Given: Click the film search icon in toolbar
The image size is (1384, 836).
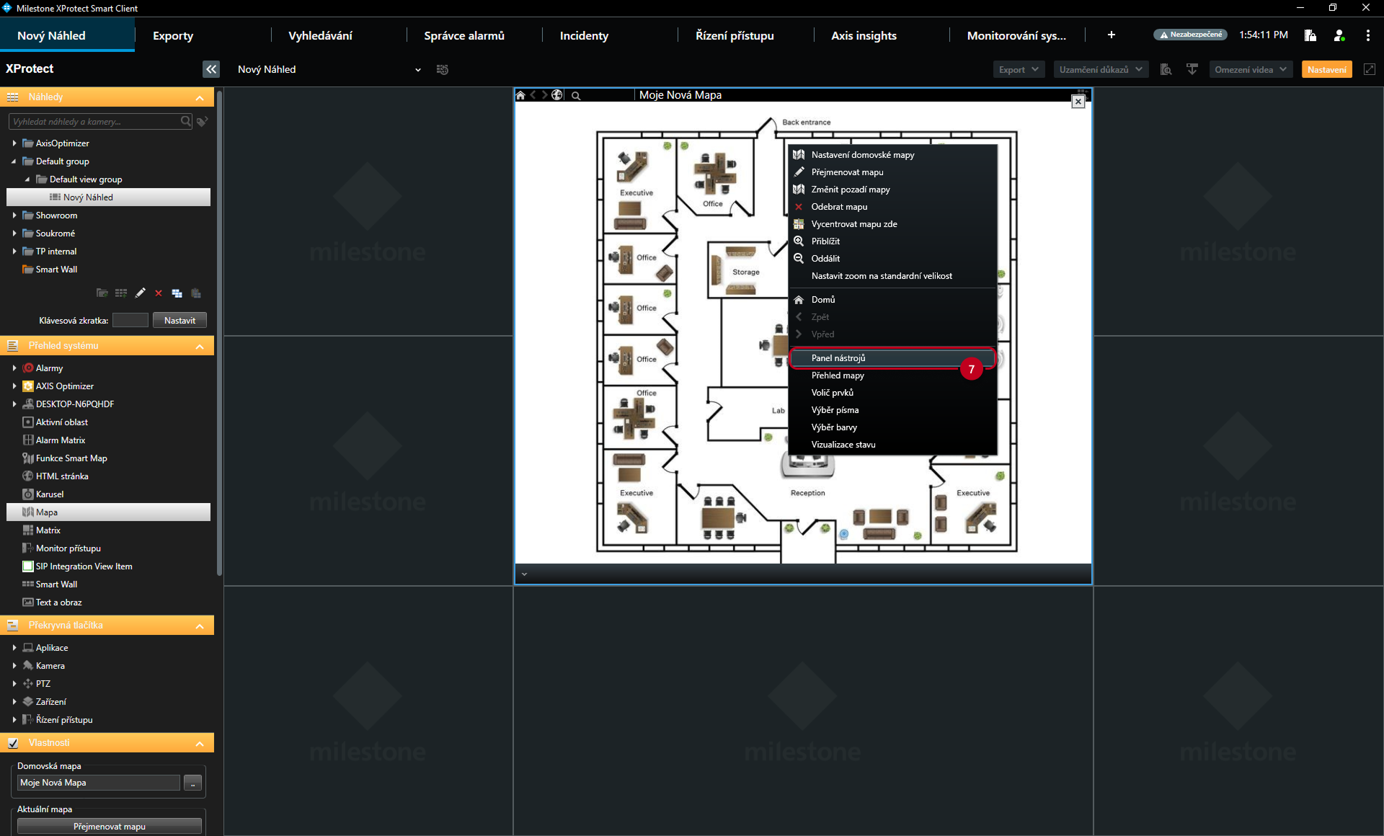Looking at the screenshot, I should click(x=1166, y=69).
